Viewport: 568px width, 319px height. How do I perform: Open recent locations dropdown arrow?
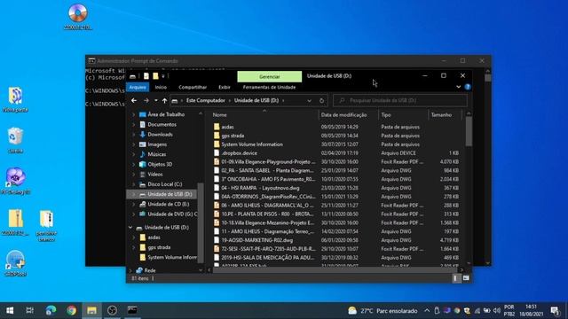click(156, 100)
